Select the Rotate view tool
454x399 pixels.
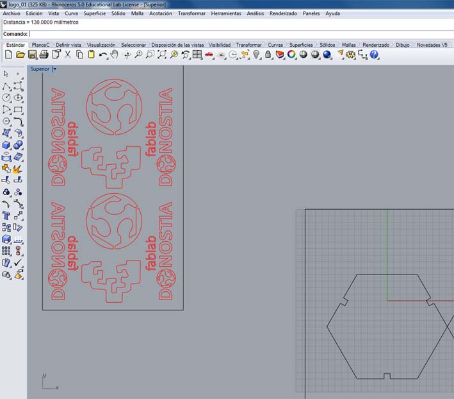127,55
